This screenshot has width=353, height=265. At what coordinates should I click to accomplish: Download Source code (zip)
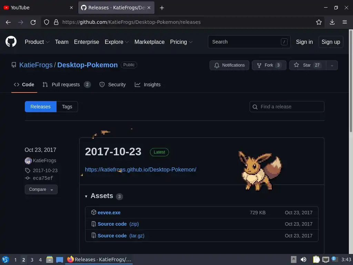click(x=118, y=224)
